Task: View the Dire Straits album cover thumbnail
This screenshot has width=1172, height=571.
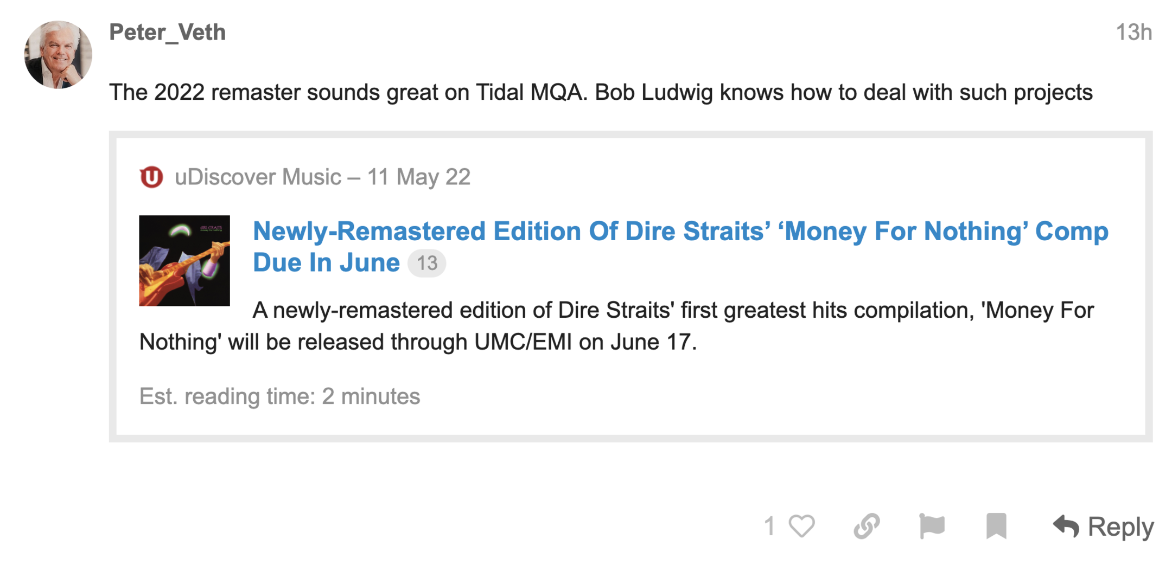Action: (x=184, y=261)
